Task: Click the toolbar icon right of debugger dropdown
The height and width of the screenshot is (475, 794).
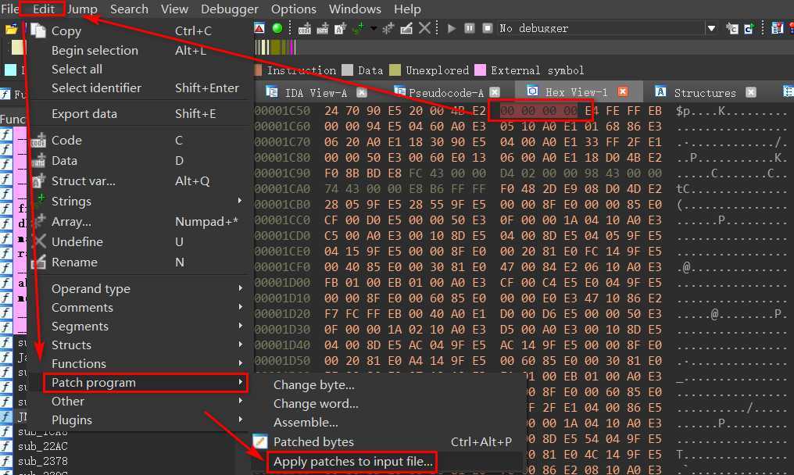Action: point(731,28)
